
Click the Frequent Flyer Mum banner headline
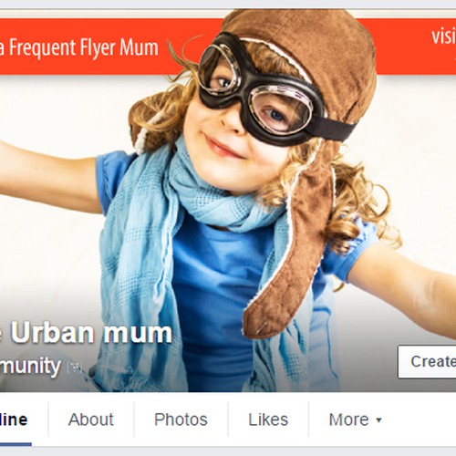(x=79, y=47)
